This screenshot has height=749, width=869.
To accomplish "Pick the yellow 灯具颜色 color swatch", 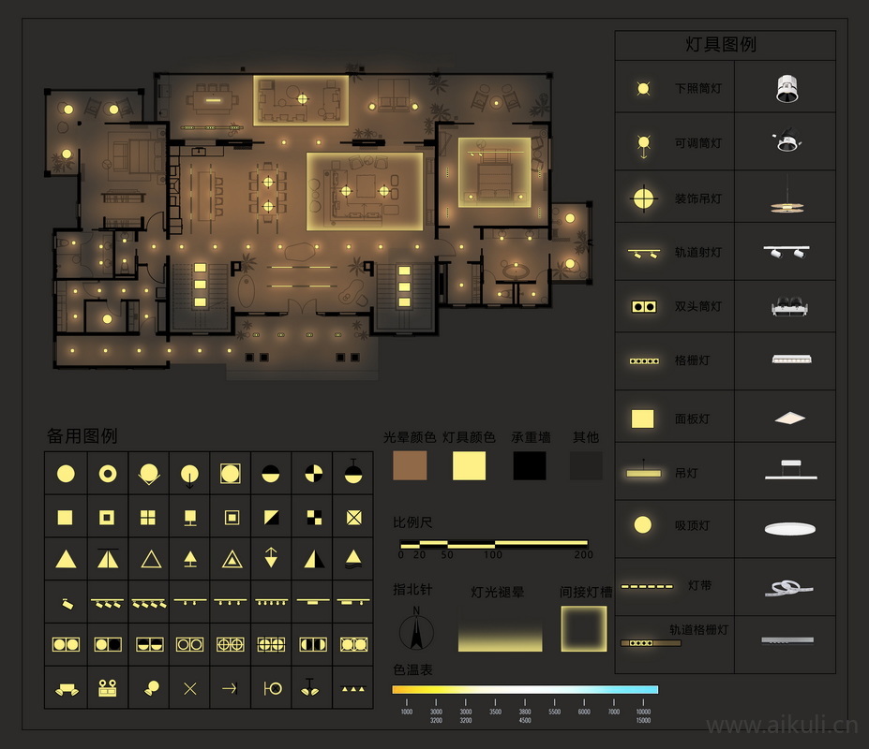I will coord(469,465).
